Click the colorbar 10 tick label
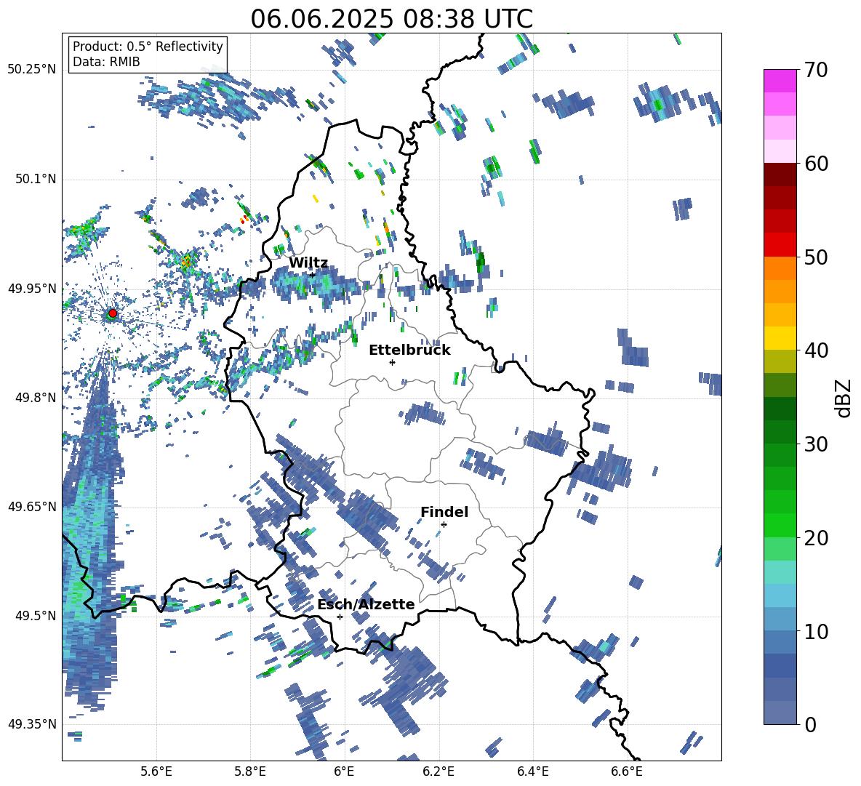Viewport: 861px width, 786px height. coord(816,631)
